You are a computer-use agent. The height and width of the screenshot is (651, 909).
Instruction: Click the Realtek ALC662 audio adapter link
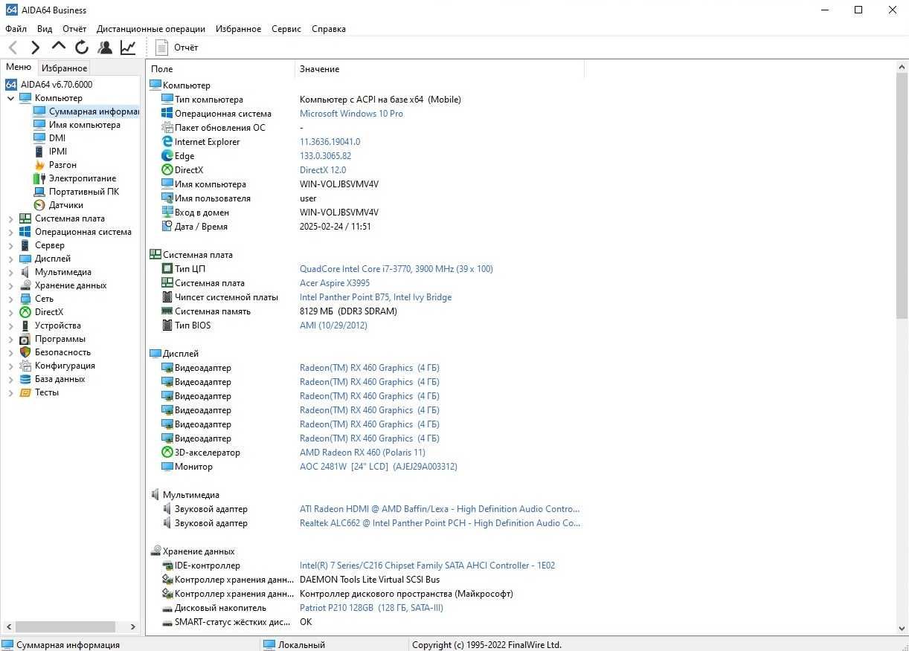pyautogui.click(x=440, y=523)
